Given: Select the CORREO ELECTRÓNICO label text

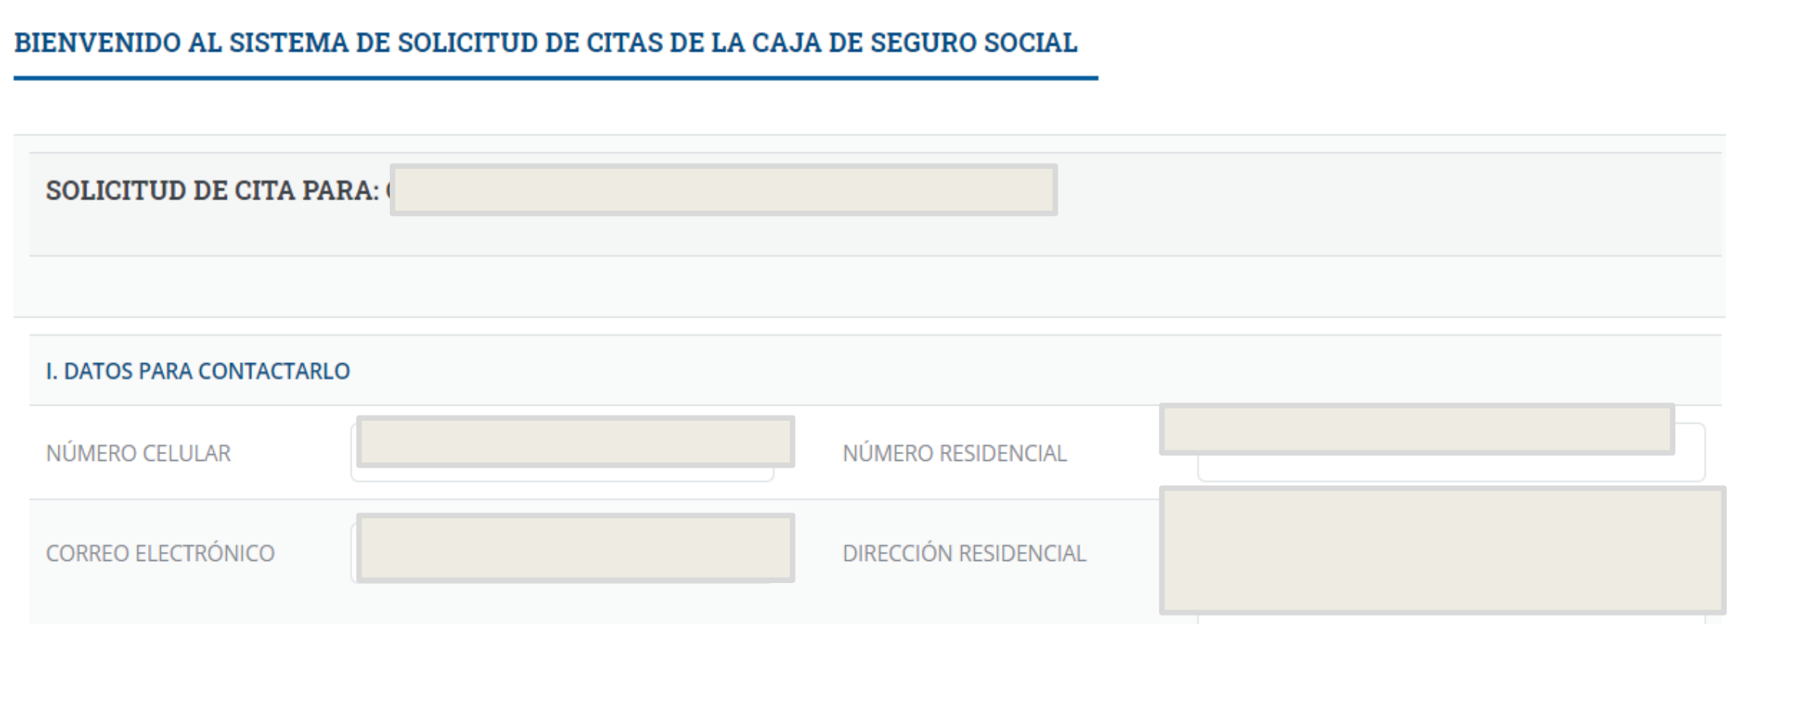Looking at the screenshot, I should (160, 553).
